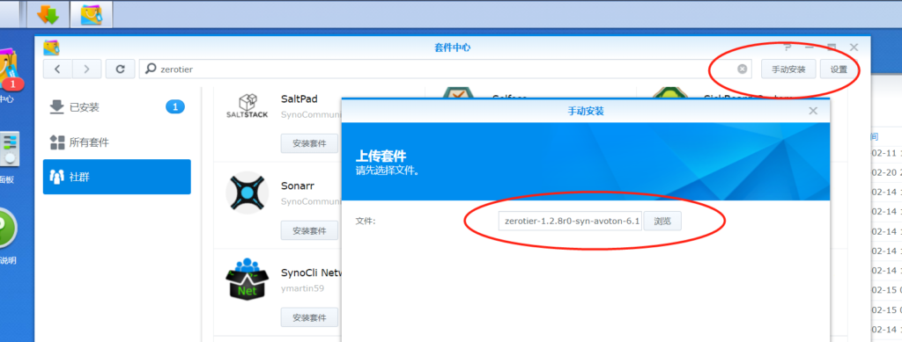The height and width of the screenshot is (342, 902).
Task: Click the back navigation arrow
Action: 57,69
